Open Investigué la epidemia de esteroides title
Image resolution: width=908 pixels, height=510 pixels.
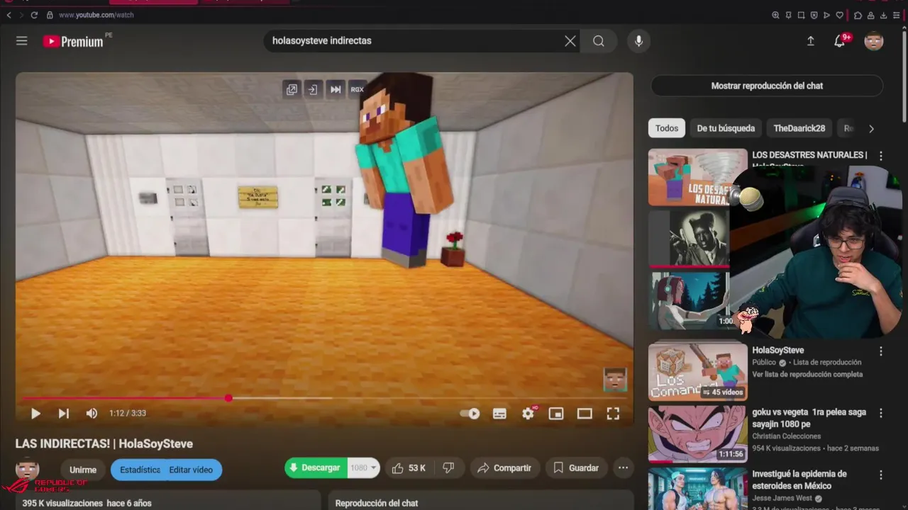(x=799, y=480)
